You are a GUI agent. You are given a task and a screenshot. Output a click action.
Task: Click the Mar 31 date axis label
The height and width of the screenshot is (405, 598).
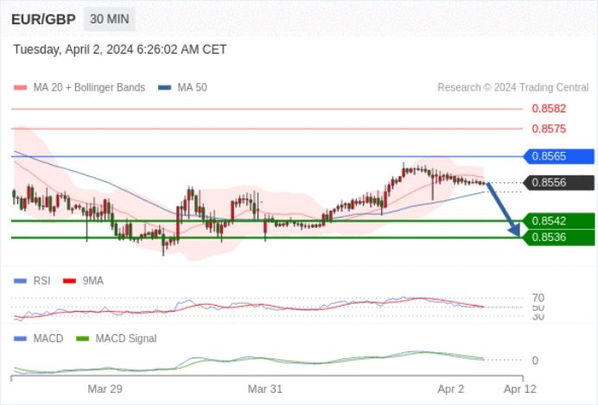(x=265, y=389)
